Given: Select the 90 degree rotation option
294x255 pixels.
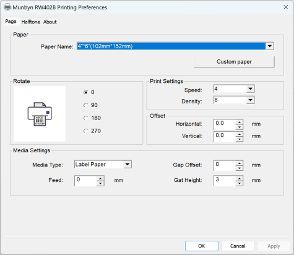Looking at the screenshot, I should tap(90, 105).
